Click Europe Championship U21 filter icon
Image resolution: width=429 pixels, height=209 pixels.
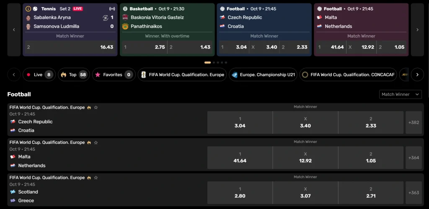pyautogui.click(x=235, y=75)
